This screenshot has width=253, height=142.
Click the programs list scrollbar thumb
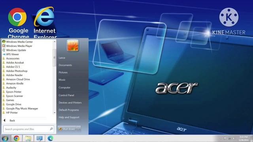coord(55,58)
